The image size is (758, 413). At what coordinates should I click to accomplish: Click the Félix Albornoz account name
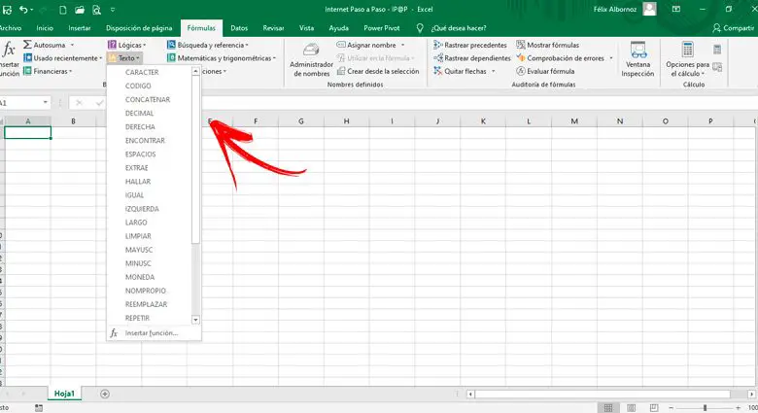click(615, 9)
